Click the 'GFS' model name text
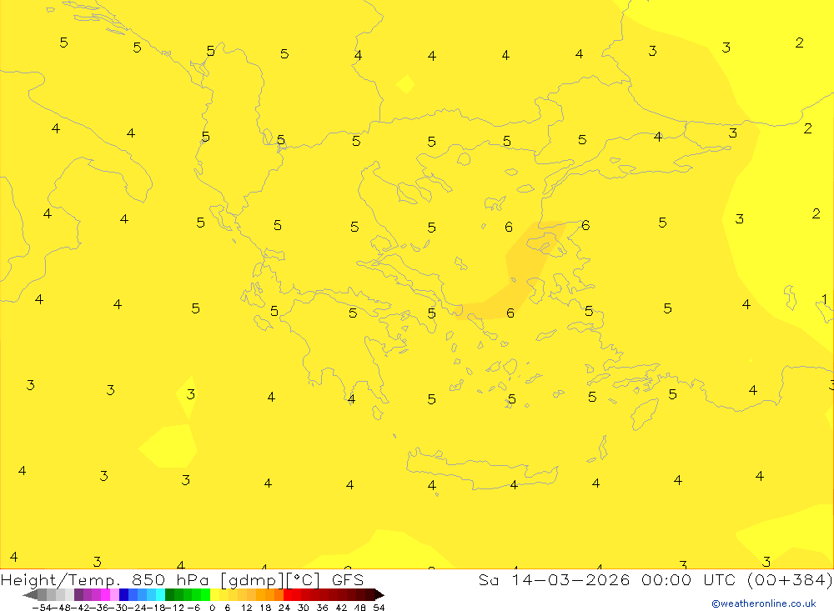Screen dimensions: 834x611 (347, 579)
